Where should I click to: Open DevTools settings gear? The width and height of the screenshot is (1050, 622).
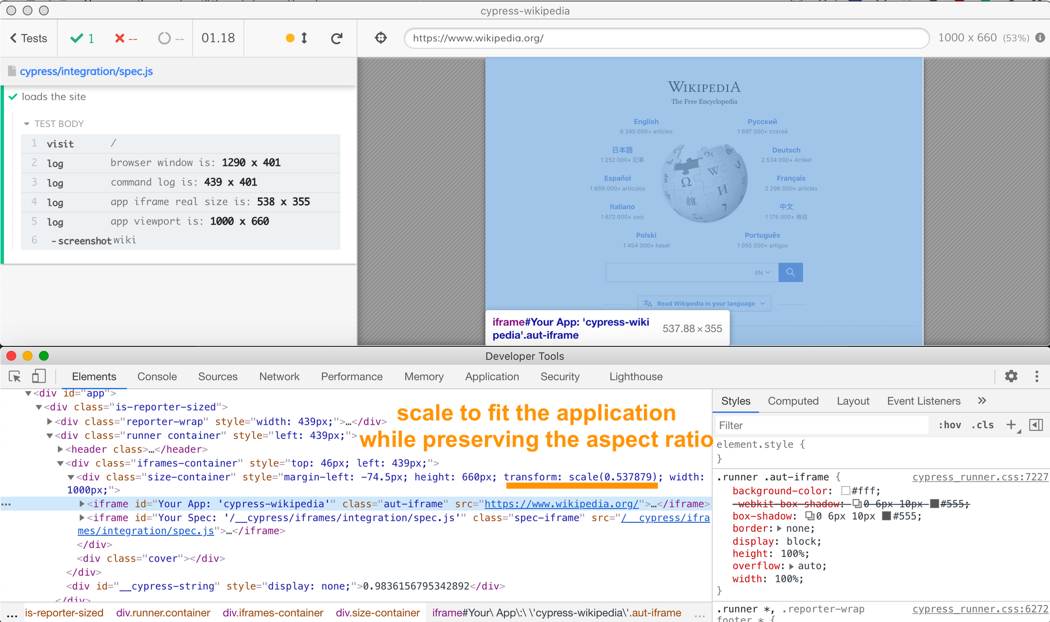click(1011, 376)
